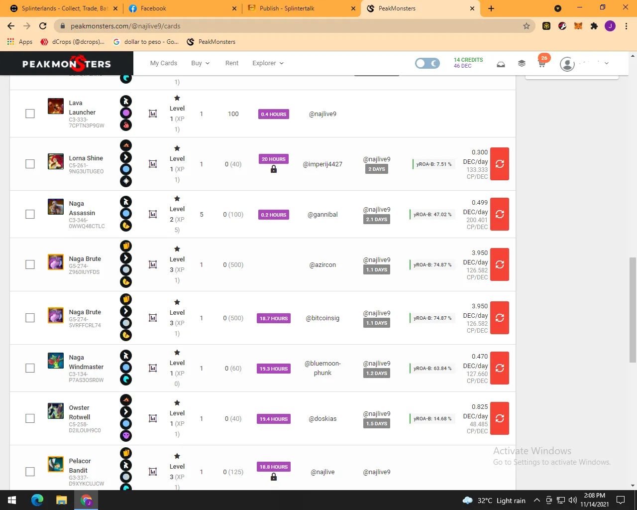Open the Windows notification center
The image size is (637, 510).
tap(621, 500)
